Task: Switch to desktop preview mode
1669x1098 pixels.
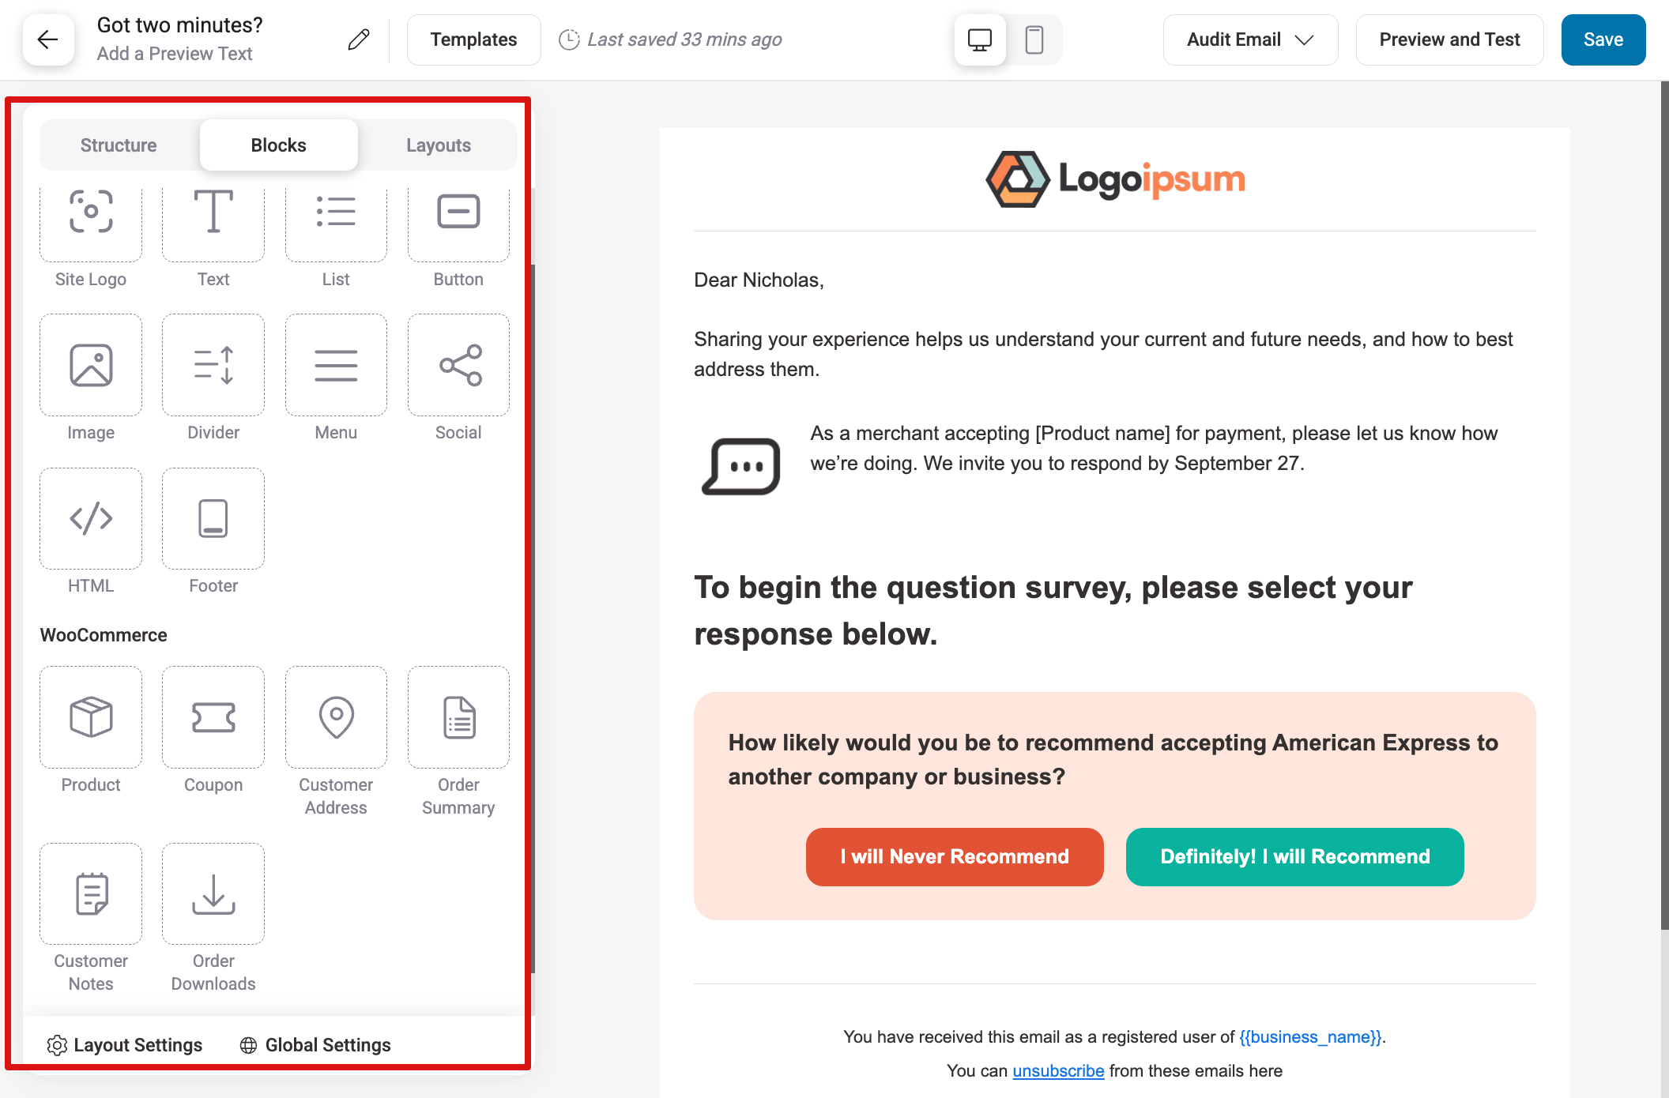Action: tap(980, 39)
